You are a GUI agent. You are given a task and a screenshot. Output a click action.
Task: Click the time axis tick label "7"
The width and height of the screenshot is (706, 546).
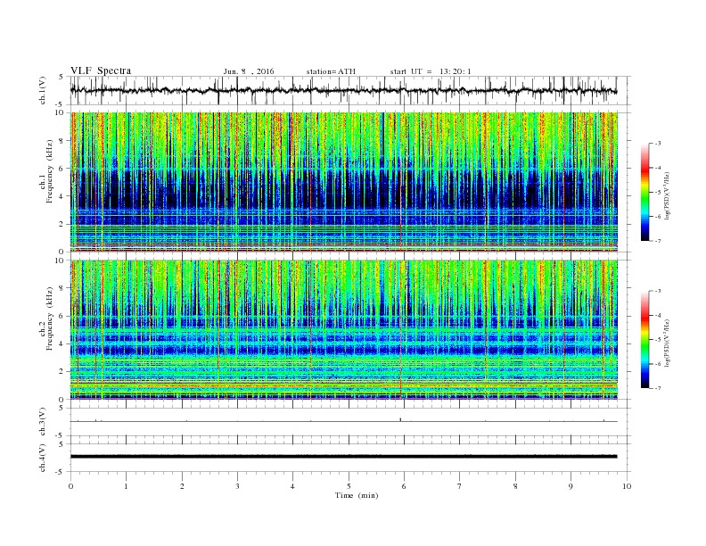click(459, 486)
